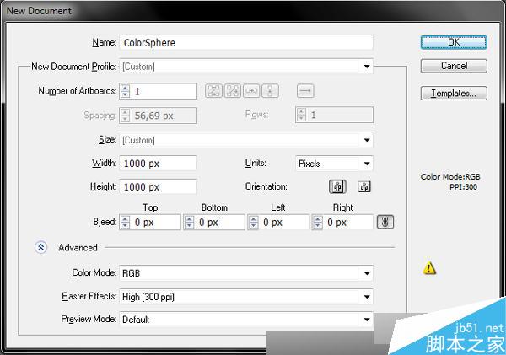Click the OK button
The height and width of the screenshot is (355, 506).
tap(454, 42)
